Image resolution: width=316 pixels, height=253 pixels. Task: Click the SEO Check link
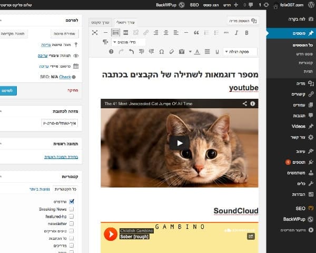tap(65, 77)
